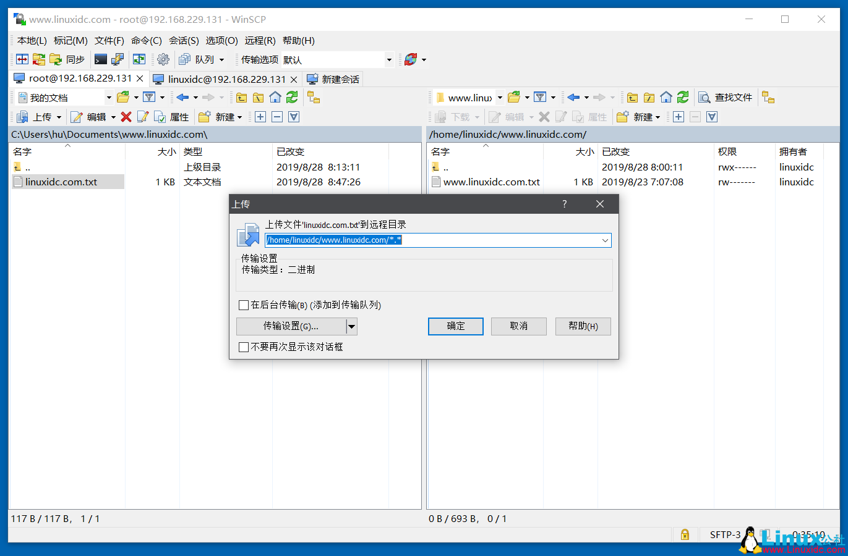The image size is (848, 556).
Task: Expand local 编辑 dropdown arrow
Action: point(113,117)
